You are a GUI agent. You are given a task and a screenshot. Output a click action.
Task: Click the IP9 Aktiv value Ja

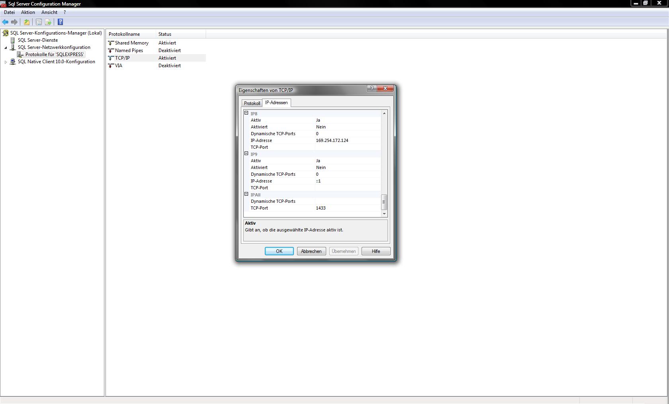[348, 161]
